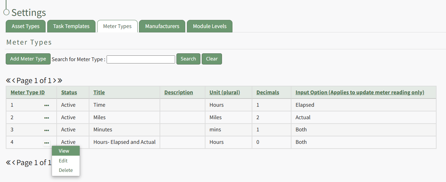The height and width of the screenshot is (182, 446).
Task: Open the Task Templates tab
Action: [71, 26]
